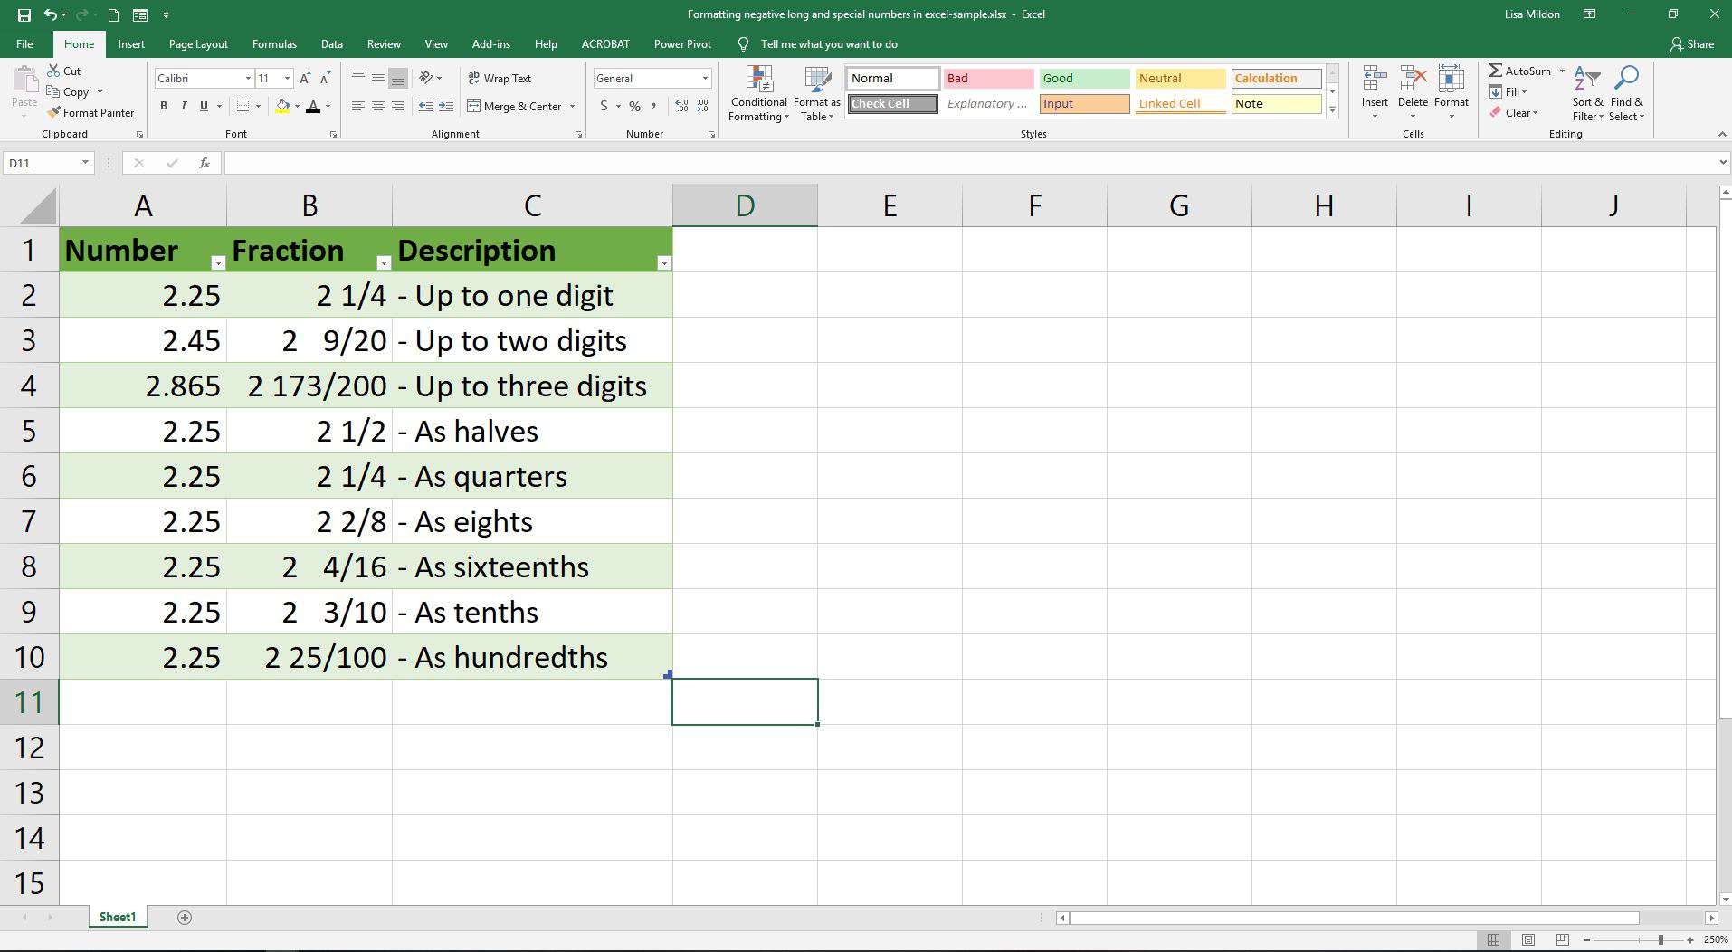Click the Increase Indent icon
Viewport: 1732px width, 952px height.
(x=446, y=106)
